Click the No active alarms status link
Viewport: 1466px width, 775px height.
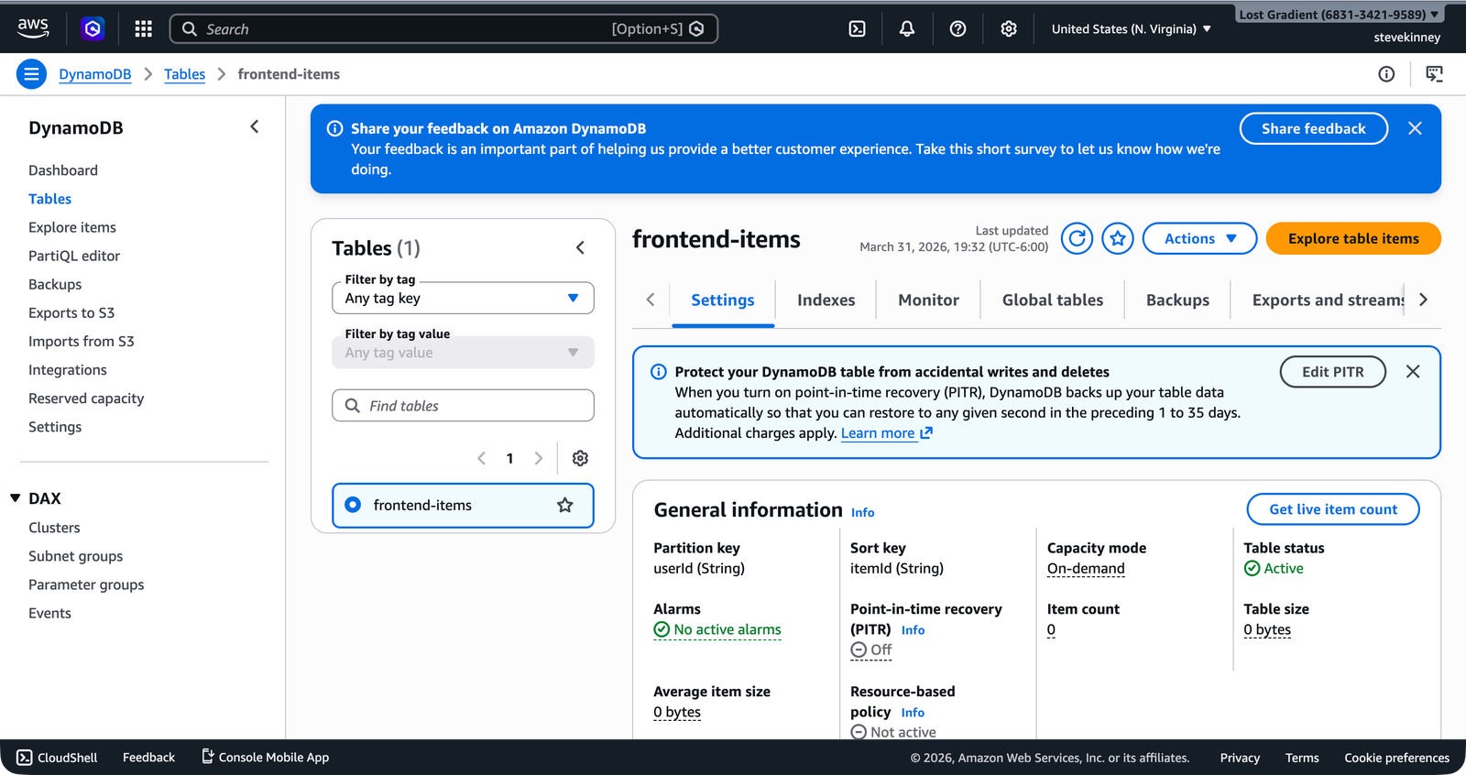click(x=717, y=629)
